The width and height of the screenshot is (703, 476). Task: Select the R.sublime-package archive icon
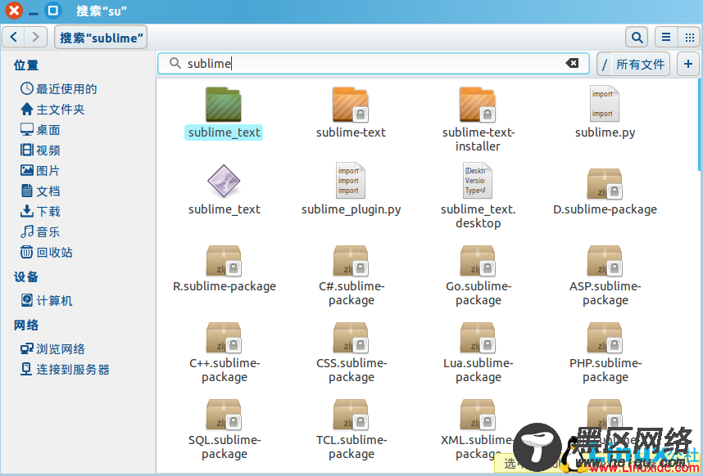(224, 260)
